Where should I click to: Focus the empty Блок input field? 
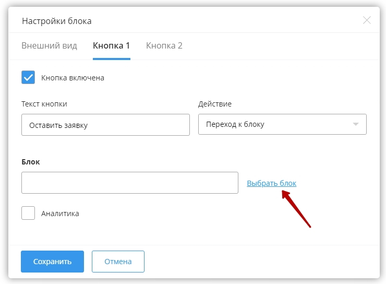[x=129, y=183]
